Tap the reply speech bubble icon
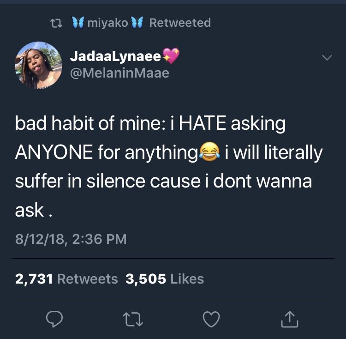346x339 pixels. click(54, 319)
